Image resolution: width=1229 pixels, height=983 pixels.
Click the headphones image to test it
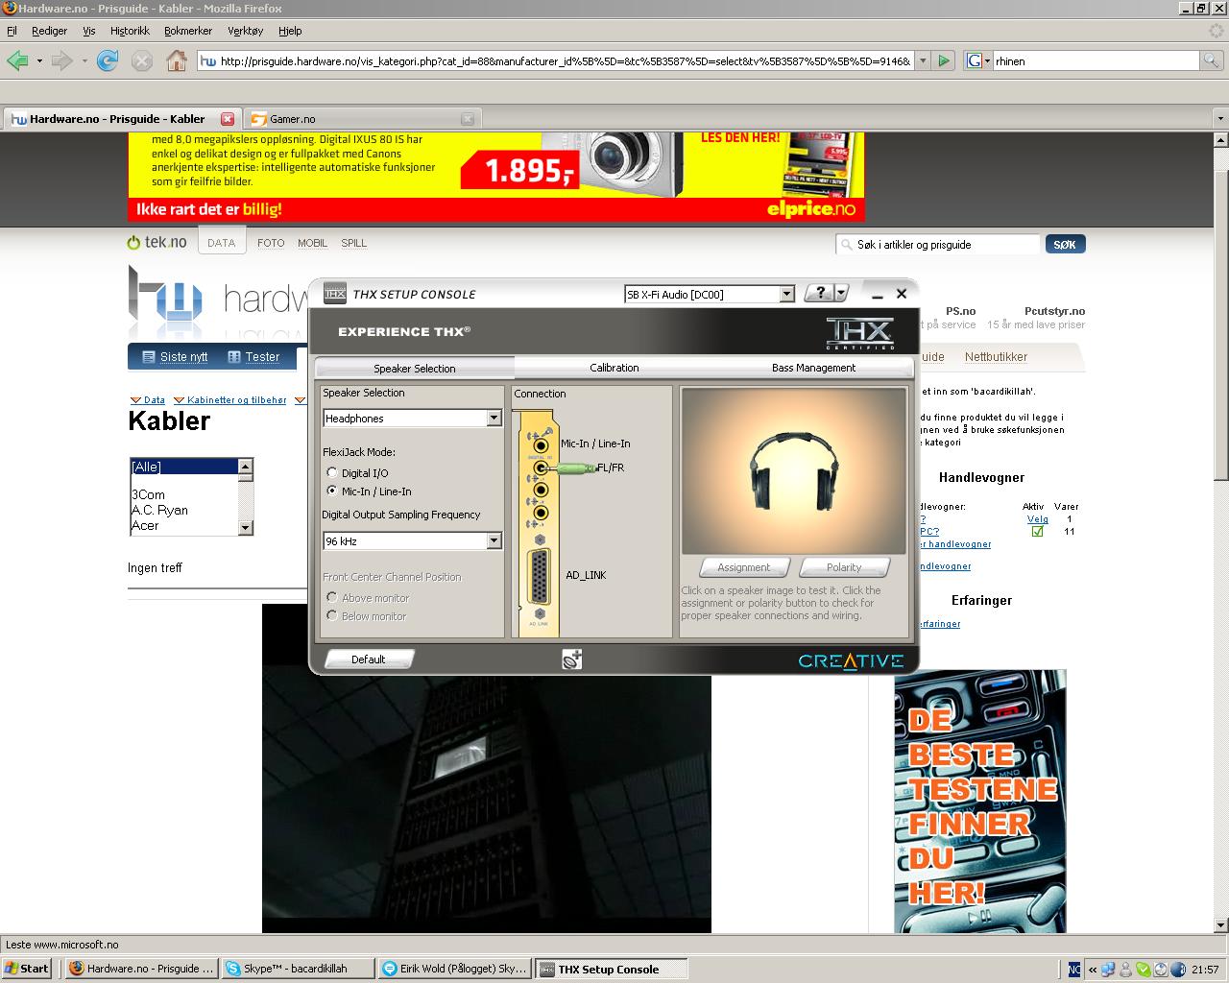point(793,471)
